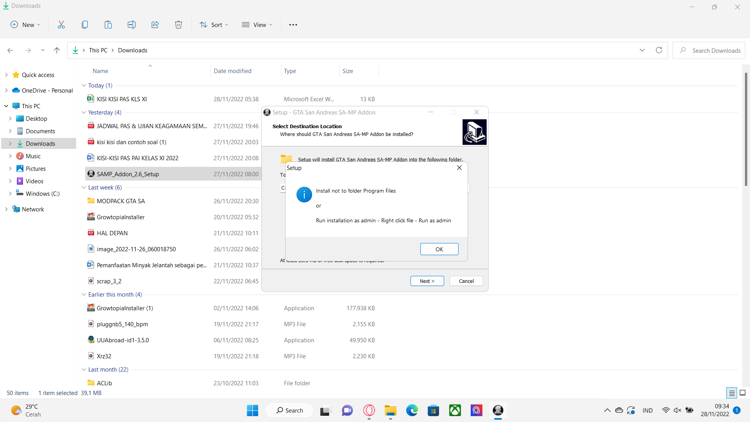Collapse the Earlier this month group
Screen dimensions: 750x422
[84, 295]
